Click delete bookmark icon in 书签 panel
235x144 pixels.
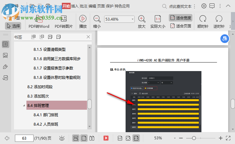58,37
